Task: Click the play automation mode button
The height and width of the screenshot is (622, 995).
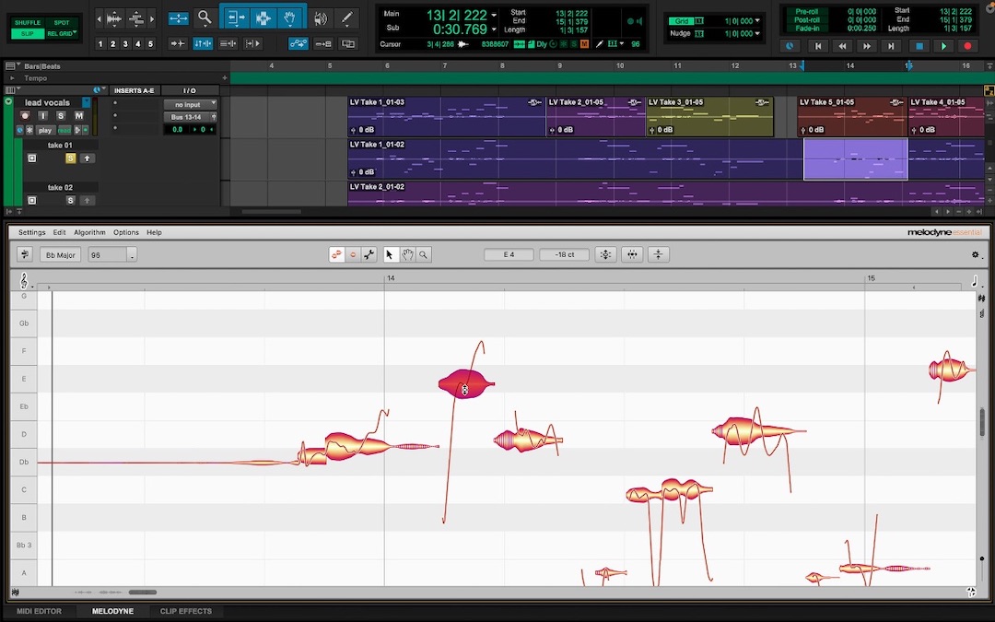Action: [x=46, y=130]
